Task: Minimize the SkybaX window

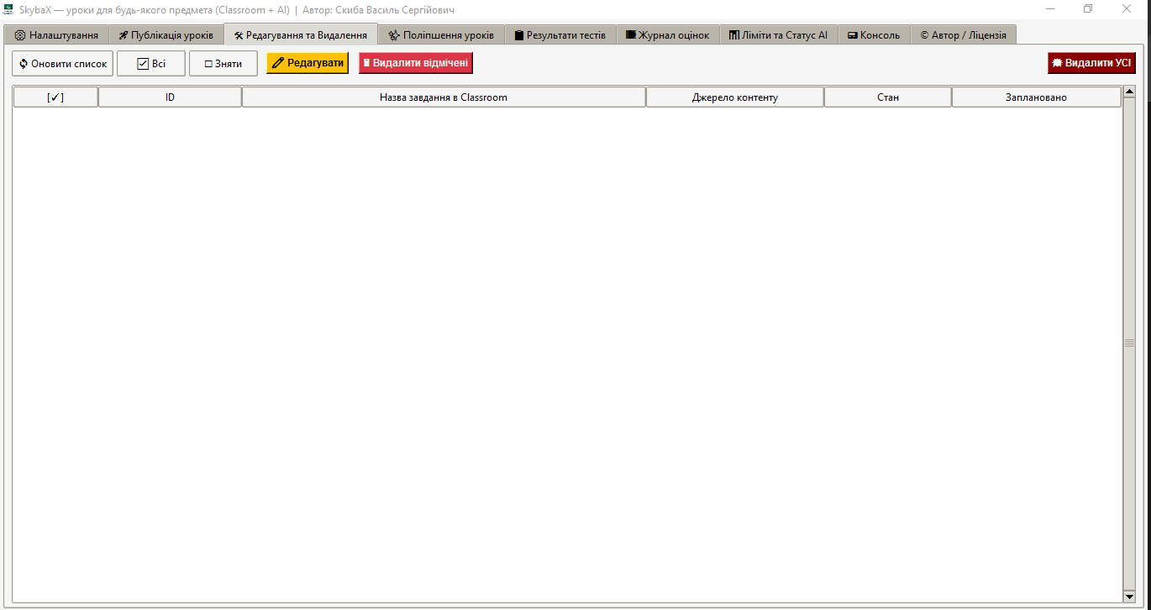Action: coord(1050,8)
